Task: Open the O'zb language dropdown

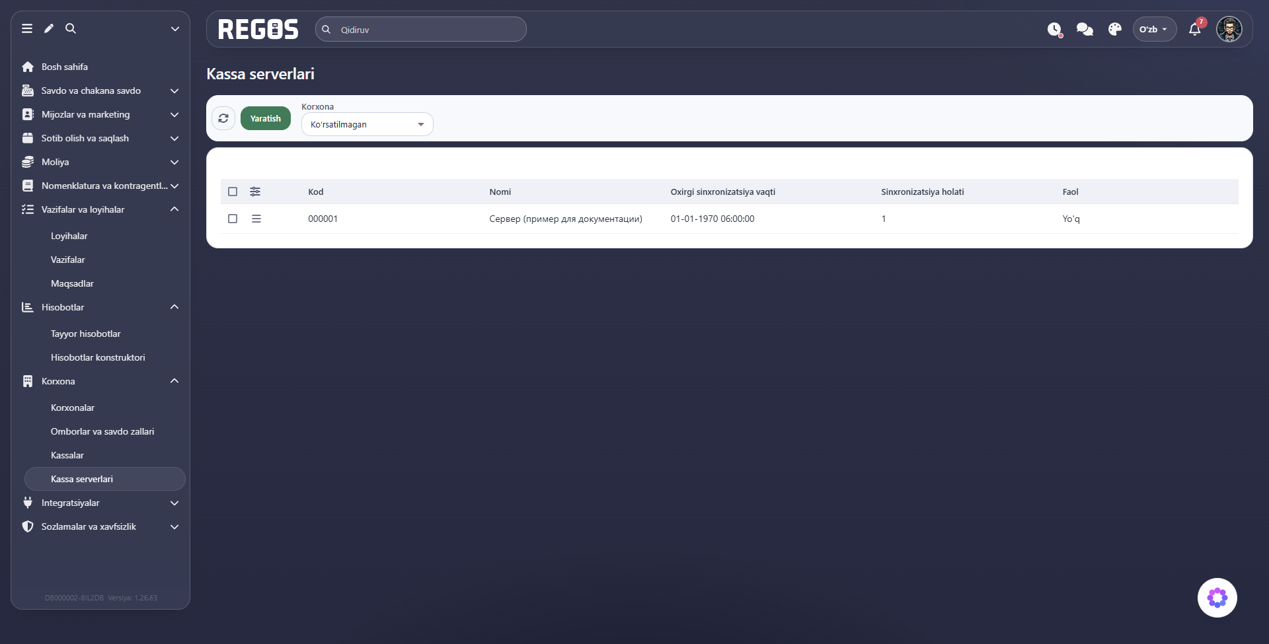Action: [x=1154, y=29]
